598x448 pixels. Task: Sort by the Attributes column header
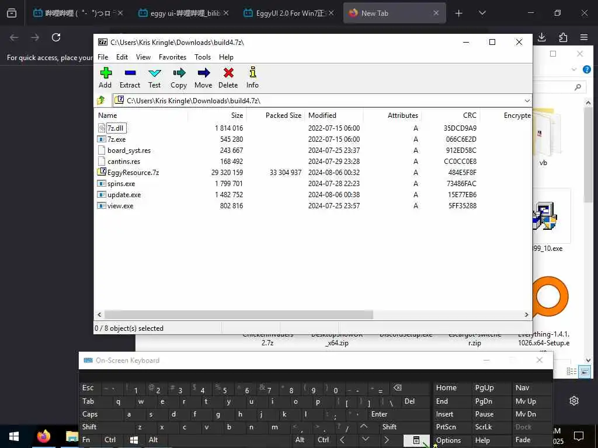392,116
